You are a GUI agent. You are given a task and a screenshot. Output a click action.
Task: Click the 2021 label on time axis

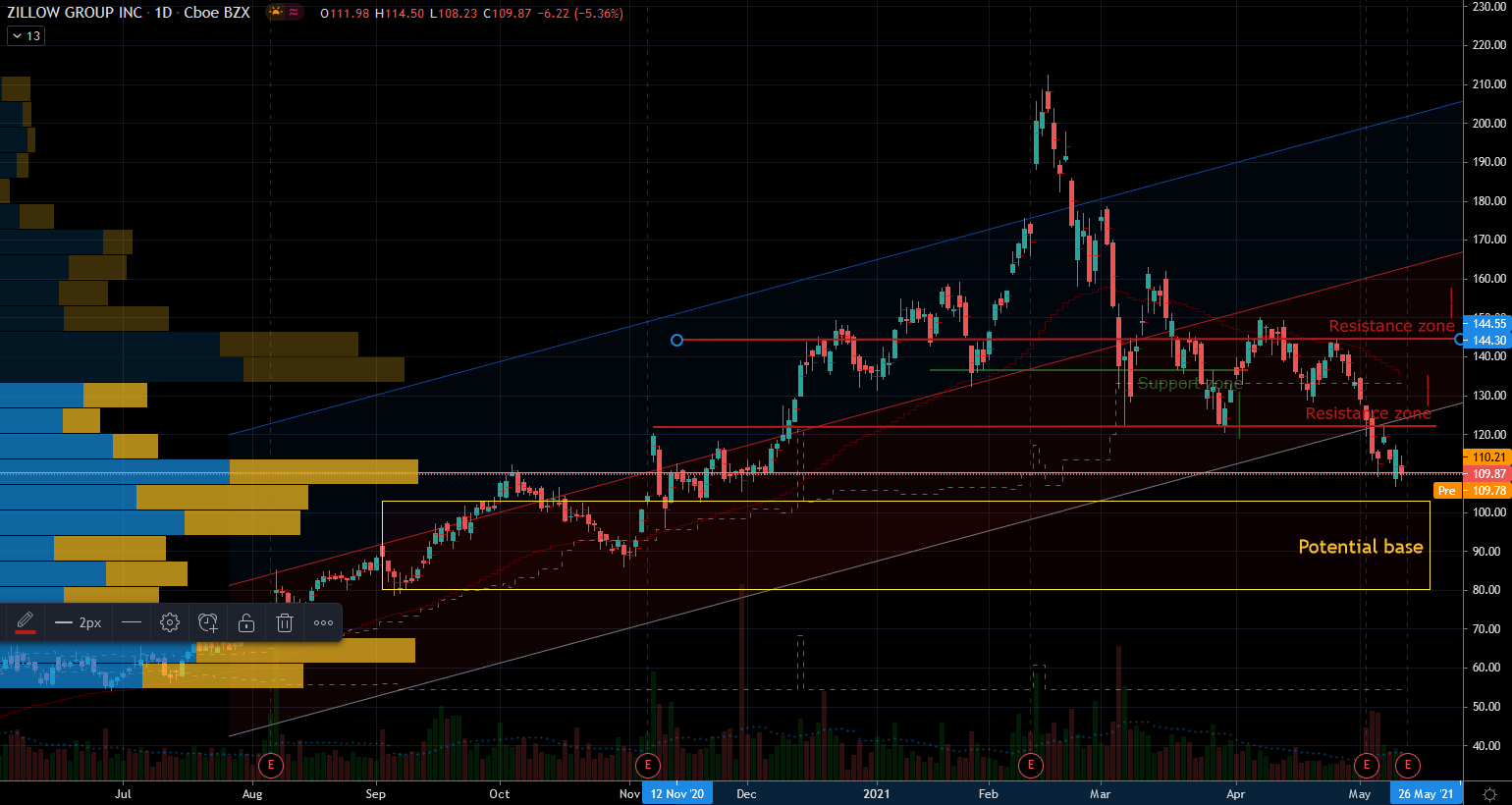tap(877, 793)
